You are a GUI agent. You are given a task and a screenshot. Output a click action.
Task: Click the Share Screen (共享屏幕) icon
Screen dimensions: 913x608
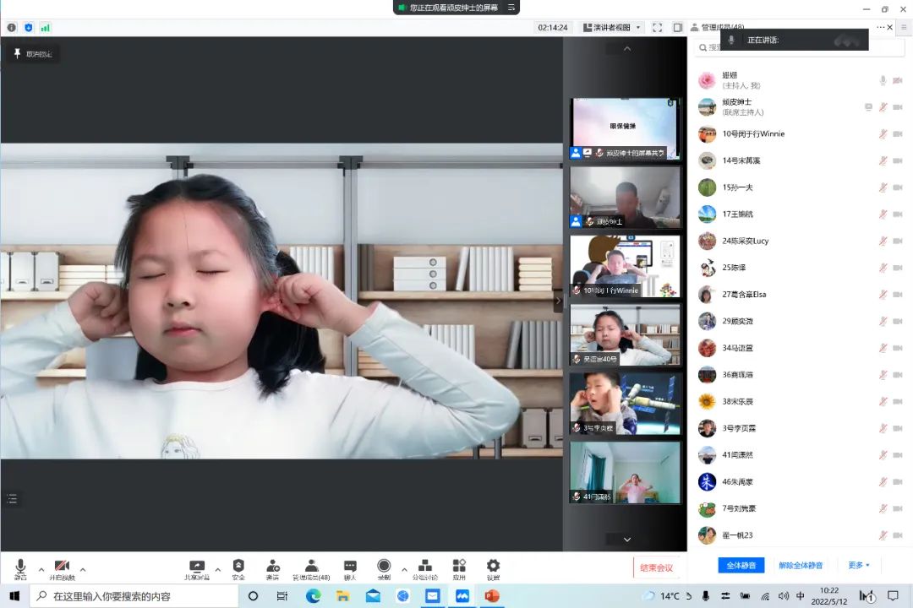click(196, 569)
